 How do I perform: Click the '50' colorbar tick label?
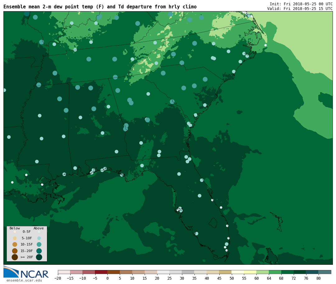tap(232, 278)
